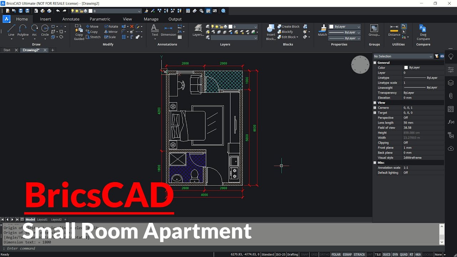Open Dwg Compare tool
Viewport: 457px width, 257px height.
(423, 32)
